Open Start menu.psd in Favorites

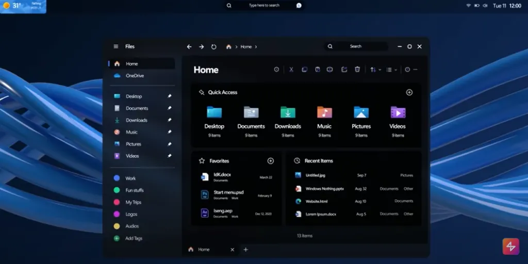point(236,195)
